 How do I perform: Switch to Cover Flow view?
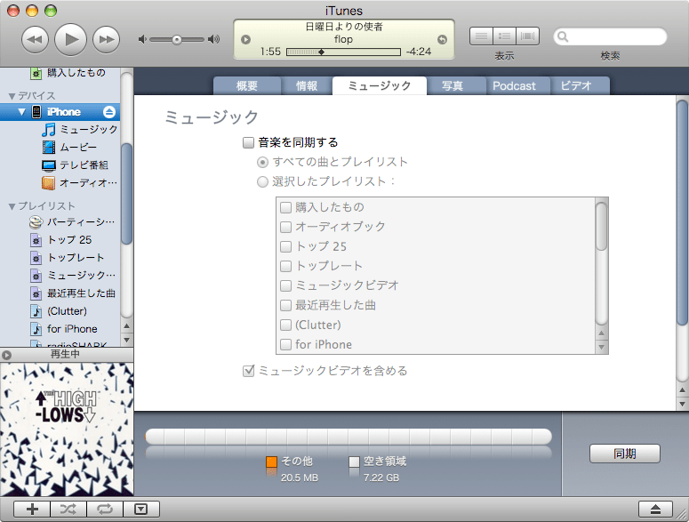point(528,36)
